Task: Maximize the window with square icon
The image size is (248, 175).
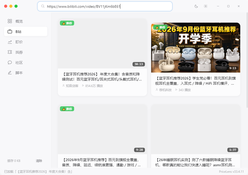Action: 228,6
